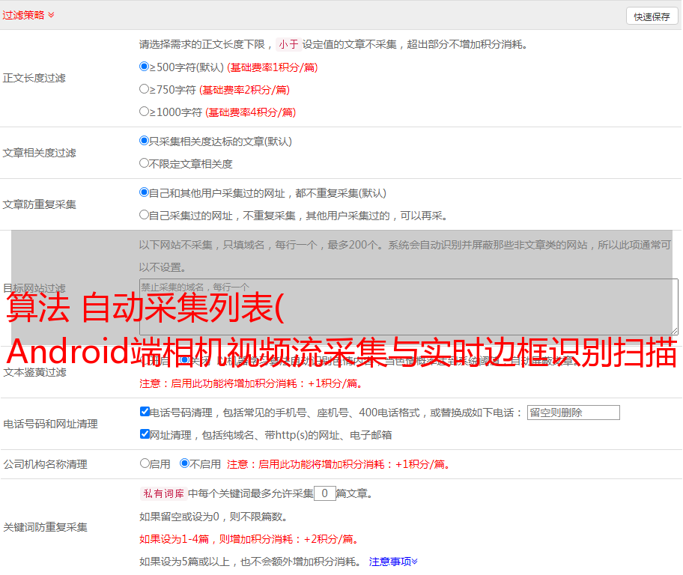Click the 留空则删除 replacement phone field

(x=573, y=413)
